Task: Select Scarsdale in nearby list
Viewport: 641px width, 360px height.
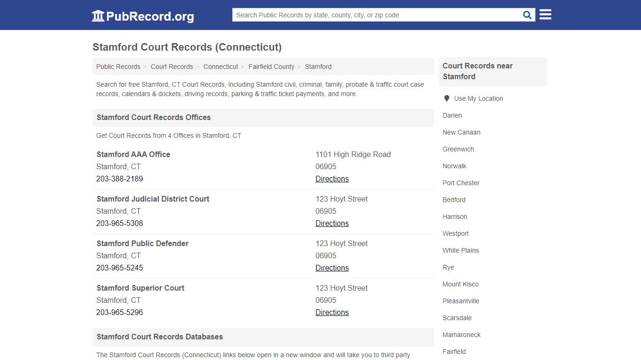Action: 457,318
